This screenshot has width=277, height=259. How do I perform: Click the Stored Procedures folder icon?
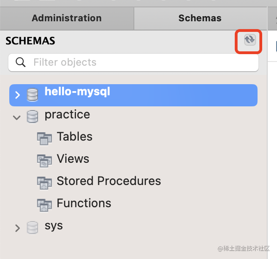(x=44, y=183)
